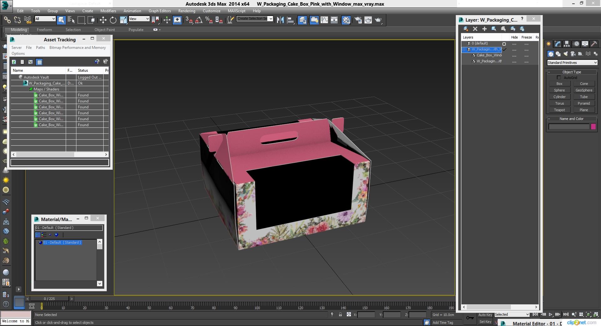The width and height of the screenshot is (601, 326).
Task: Toggle hide for Cake_Box_Wind object row
Action: 514,55
